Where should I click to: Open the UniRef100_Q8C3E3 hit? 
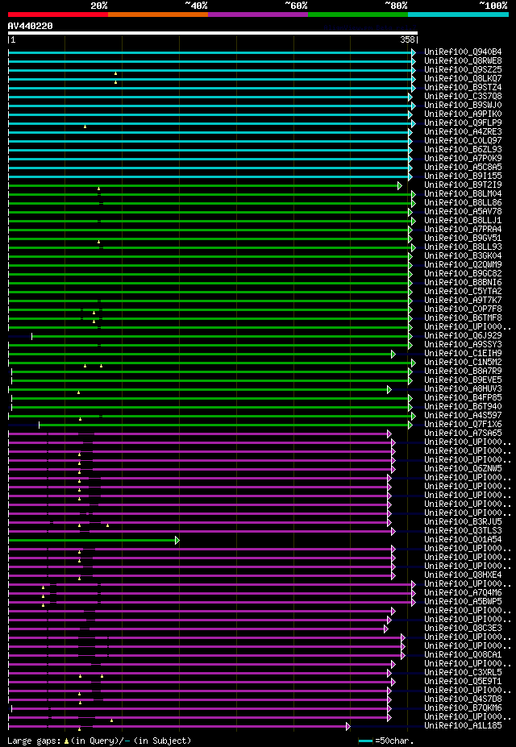(463, 629)
